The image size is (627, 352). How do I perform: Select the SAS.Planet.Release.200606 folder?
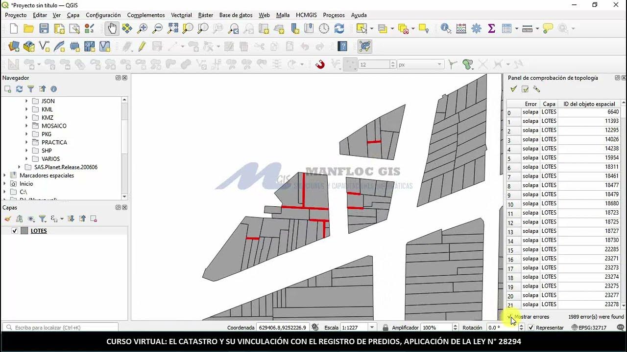pos(66,167)
